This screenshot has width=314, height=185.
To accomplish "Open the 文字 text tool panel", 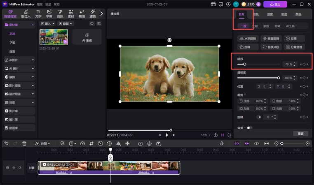I will point(38,14).
